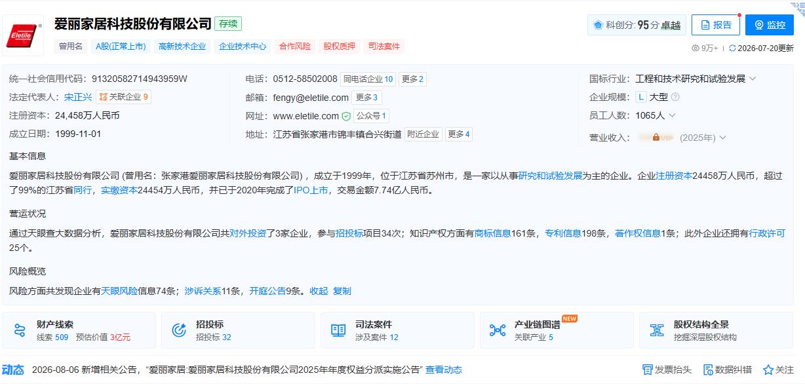Click the help icon beside 大型

pyautogui.click(x=675, y=97)
